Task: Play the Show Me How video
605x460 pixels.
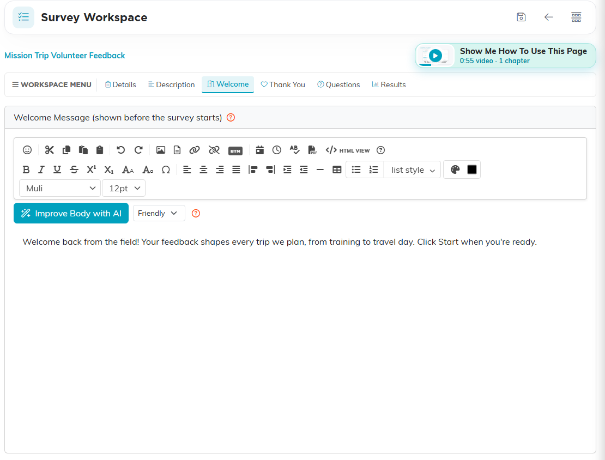Action: 435,56
